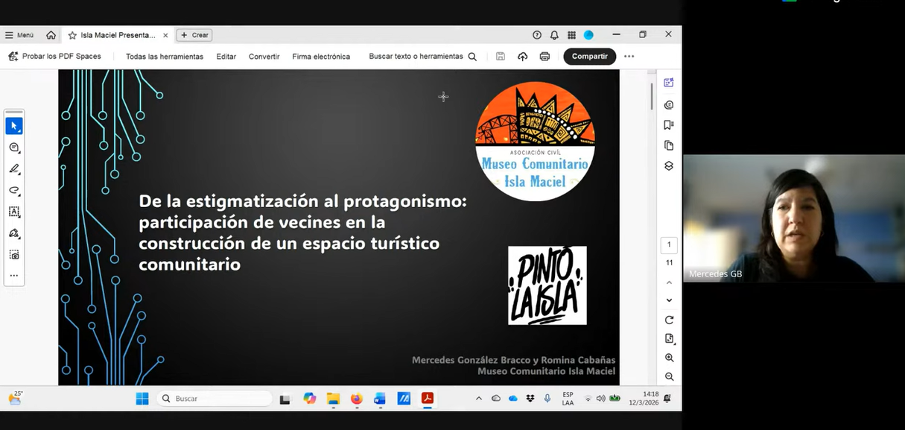
Task: Select the arrow selection tool
Action: click(14, 126)
